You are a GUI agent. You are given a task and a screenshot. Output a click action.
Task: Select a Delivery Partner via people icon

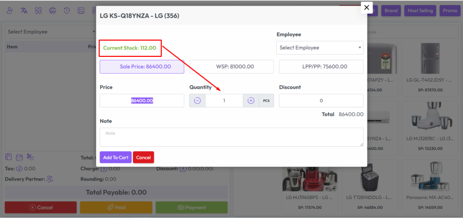[50, 179]
